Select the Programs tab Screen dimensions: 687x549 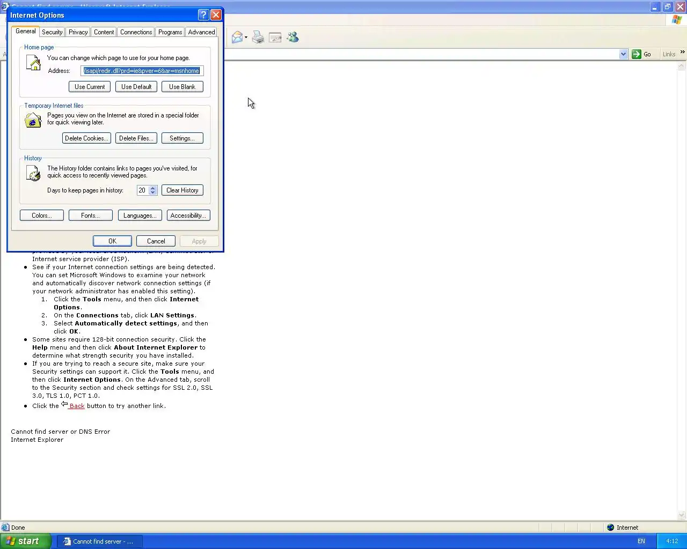170,32
